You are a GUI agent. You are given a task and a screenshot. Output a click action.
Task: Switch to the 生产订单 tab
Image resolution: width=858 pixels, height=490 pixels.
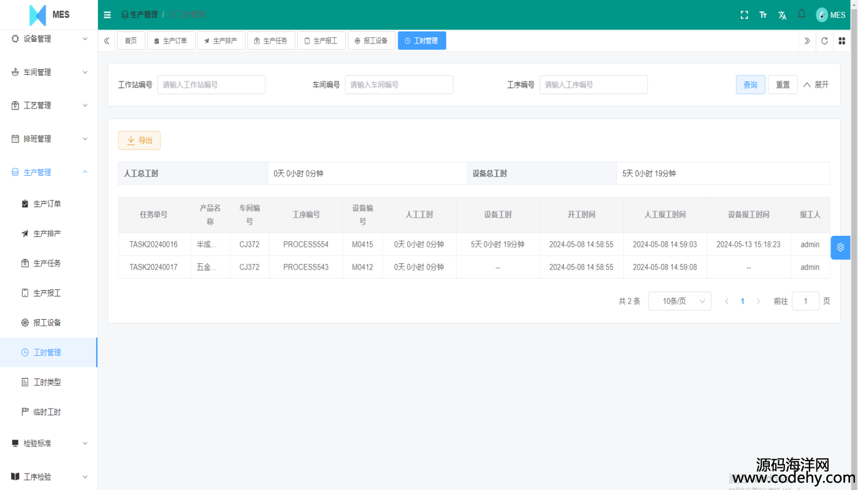click(171, 41)
